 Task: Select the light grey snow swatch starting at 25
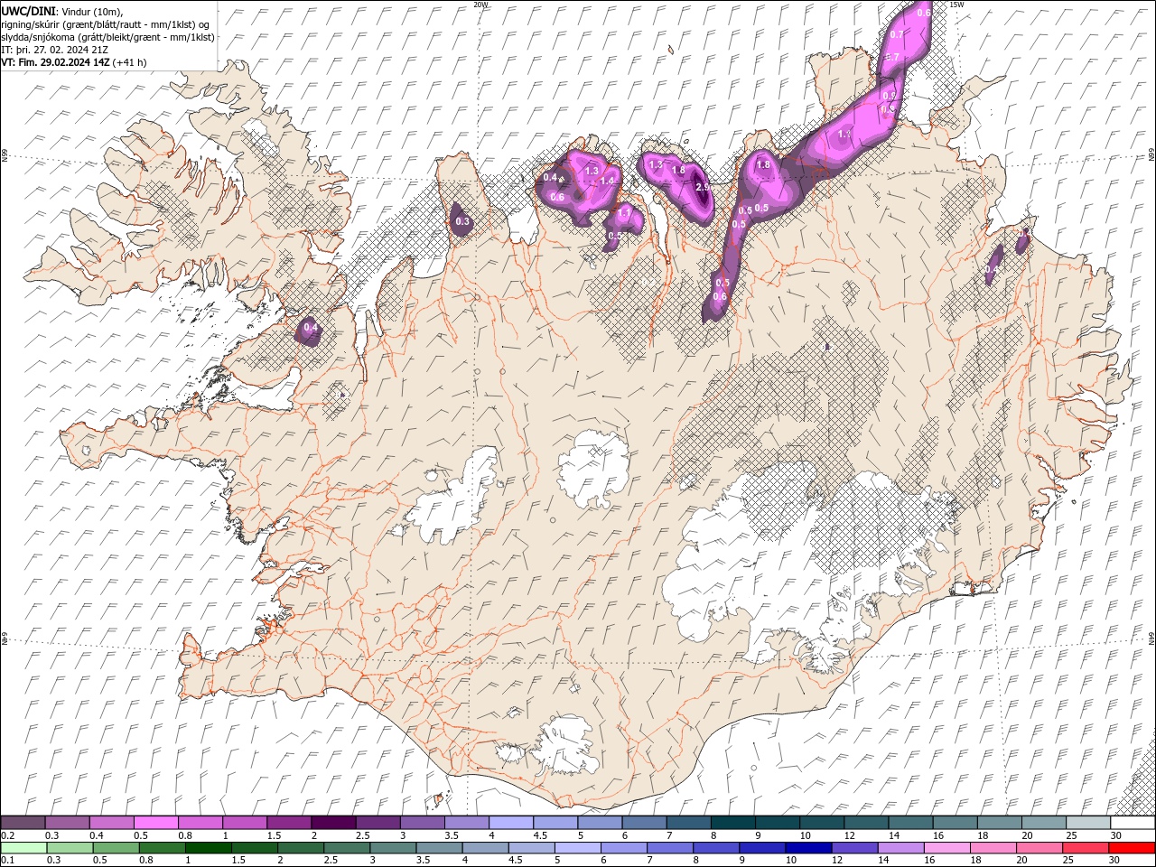1088,823
